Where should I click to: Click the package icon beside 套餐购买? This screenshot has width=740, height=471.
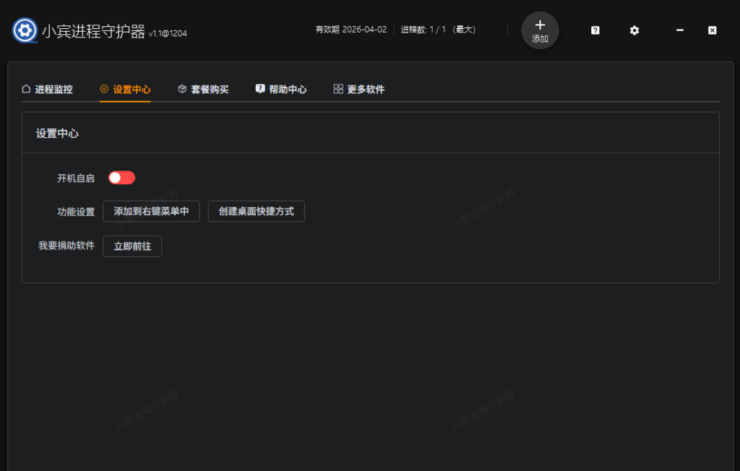[x=181, y=89]
